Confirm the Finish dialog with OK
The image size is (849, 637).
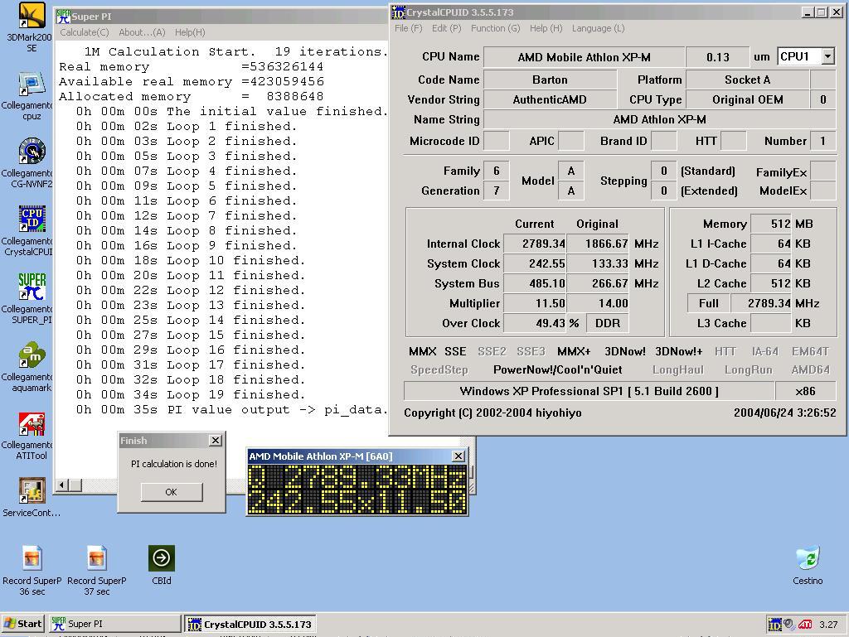(172, 492)
